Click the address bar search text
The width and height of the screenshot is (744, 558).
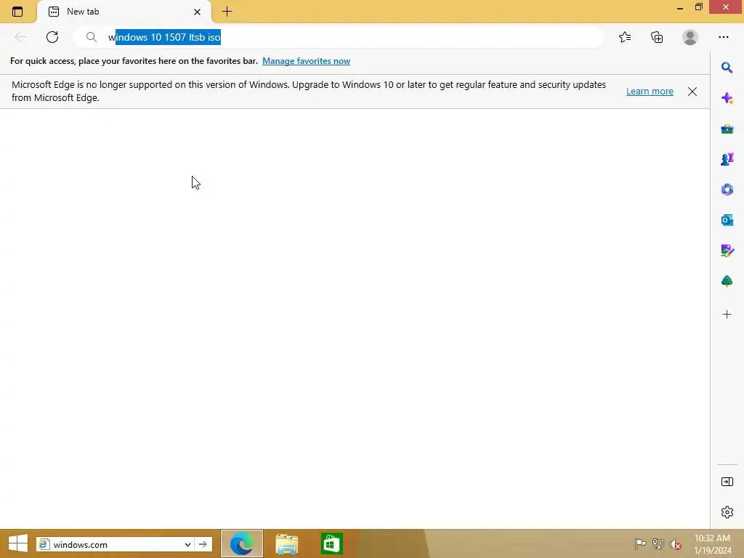click(164, 37)
